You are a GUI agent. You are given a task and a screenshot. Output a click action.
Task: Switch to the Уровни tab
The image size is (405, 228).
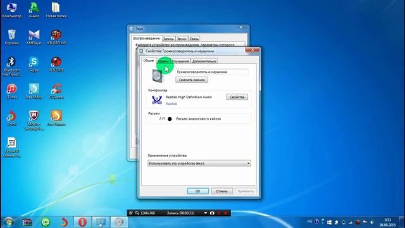pos(163,61)
